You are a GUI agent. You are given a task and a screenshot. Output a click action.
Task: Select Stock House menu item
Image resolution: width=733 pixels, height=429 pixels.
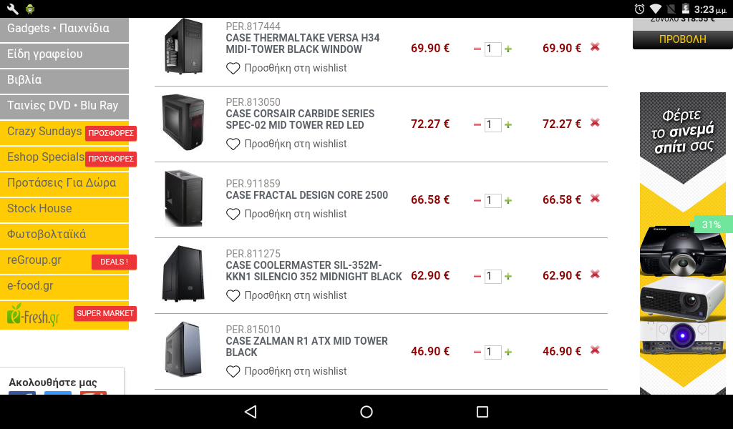pos(64,209)
